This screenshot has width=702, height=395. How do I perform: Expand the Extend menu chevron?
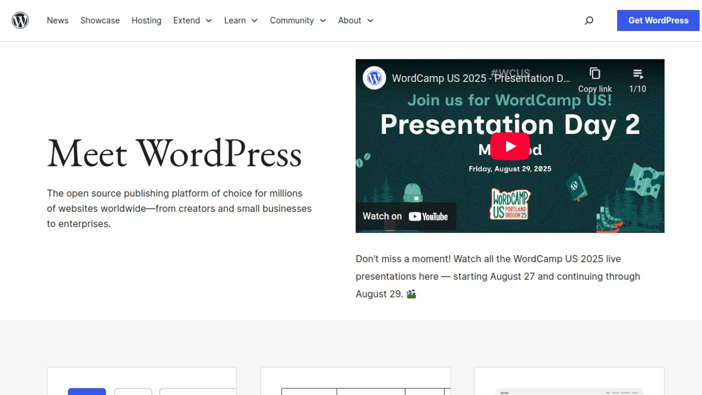[x=209, y=21]
